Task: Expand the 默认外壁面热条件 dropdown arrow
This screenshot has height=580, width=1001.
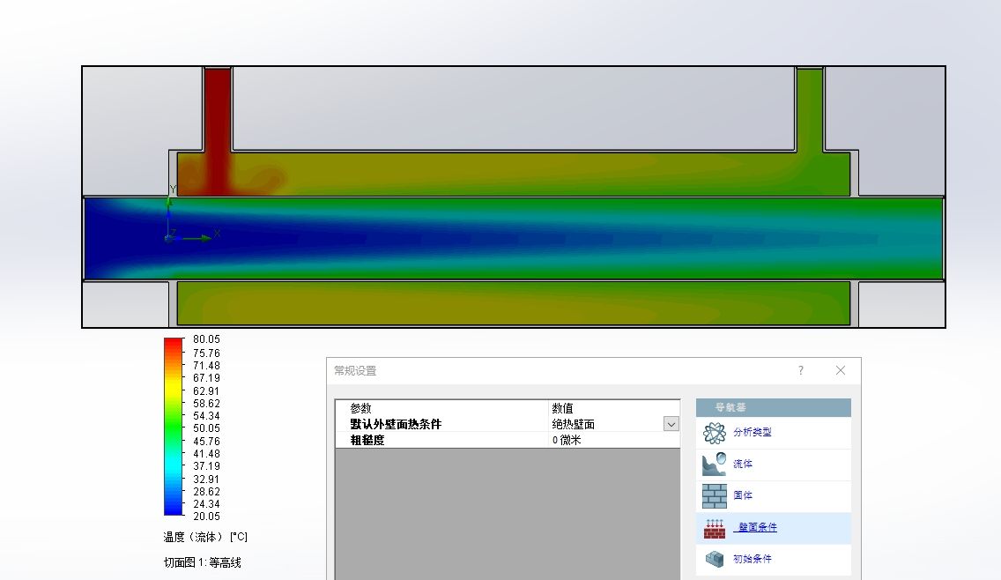Action: (671, 424)
